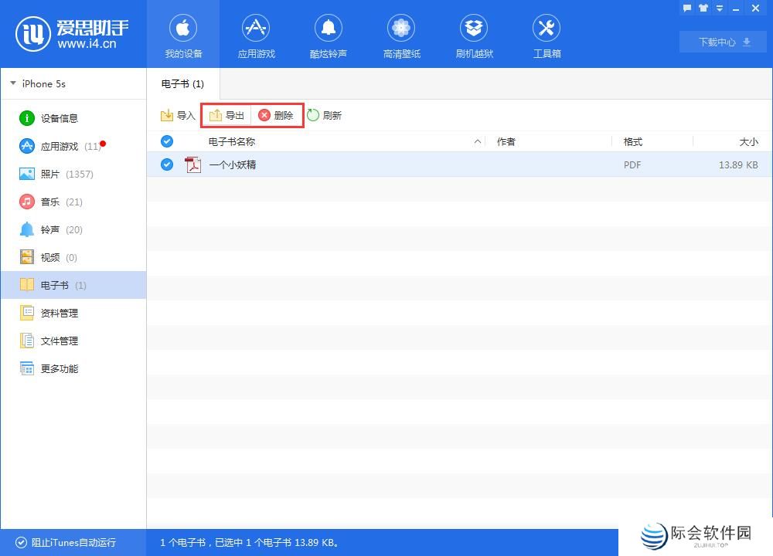
Task: Sort by 电子书名称 column arrow
Action: (477, 141)
